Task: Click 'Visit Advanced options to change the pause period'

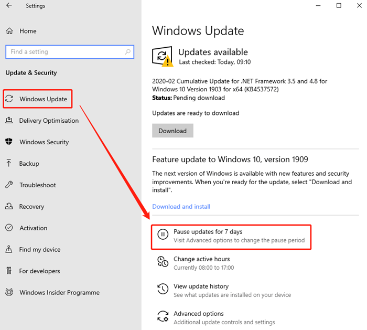Action: click(x=239, y=240)
